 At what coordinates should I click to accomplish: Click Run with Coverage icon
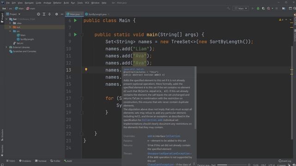263,8
